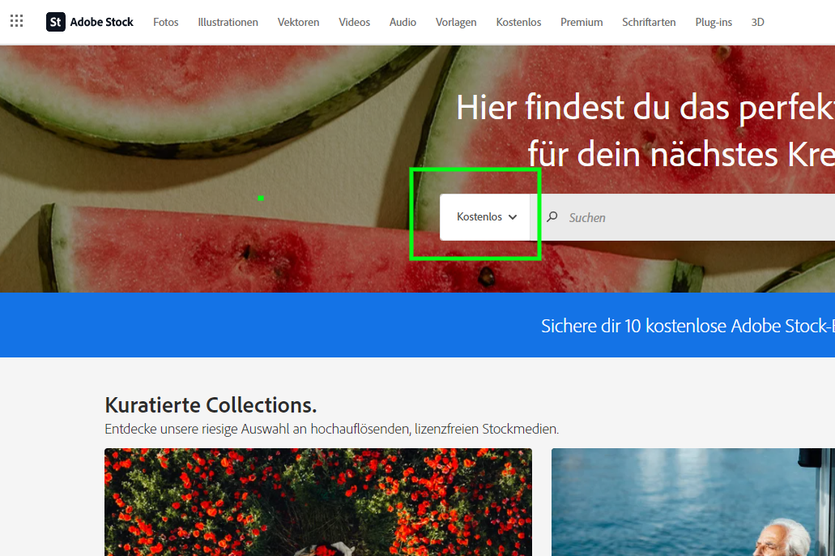Go to Schriftarten in the navigation bar
This screenshot has height=556, width=835.
(x=649, y=22)
